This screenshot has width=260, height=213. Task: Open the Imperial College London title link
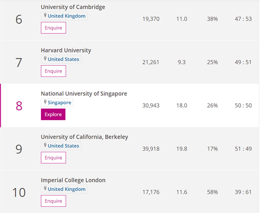click(73, 180)
